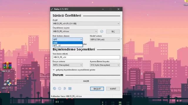Screen dimensions: 188x105
Task: Open the Hedef sistem dropdown
Action: (x=105, y=39)
